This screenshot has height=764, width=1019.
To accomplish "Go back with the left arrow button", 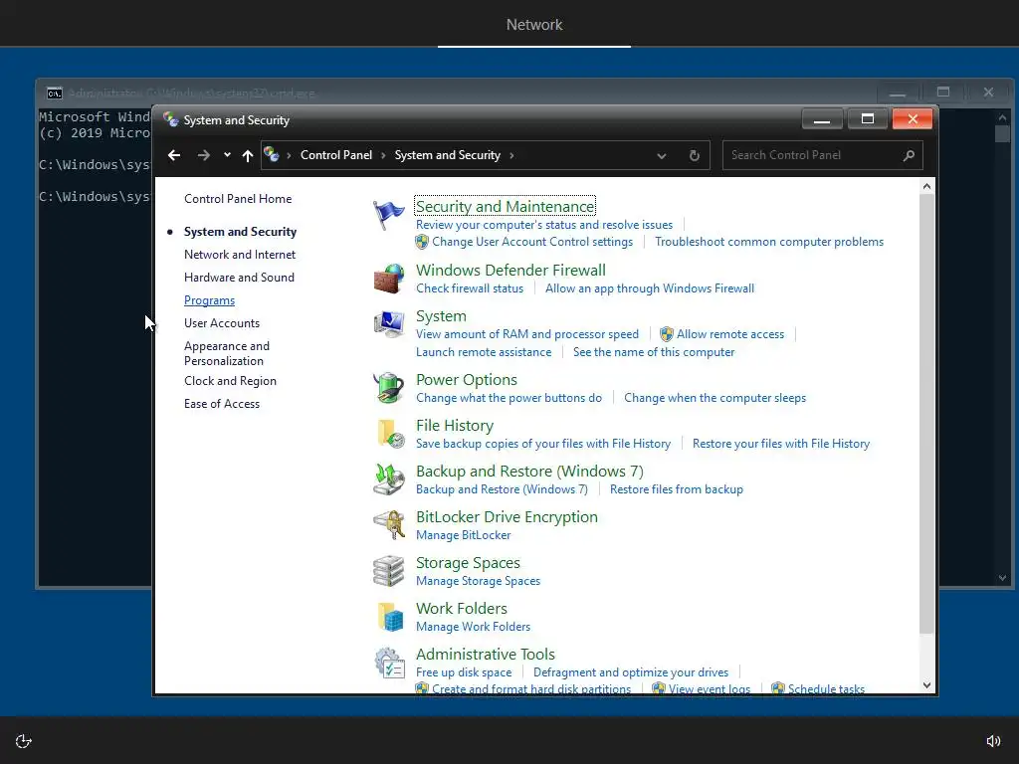I will [174, 155].
